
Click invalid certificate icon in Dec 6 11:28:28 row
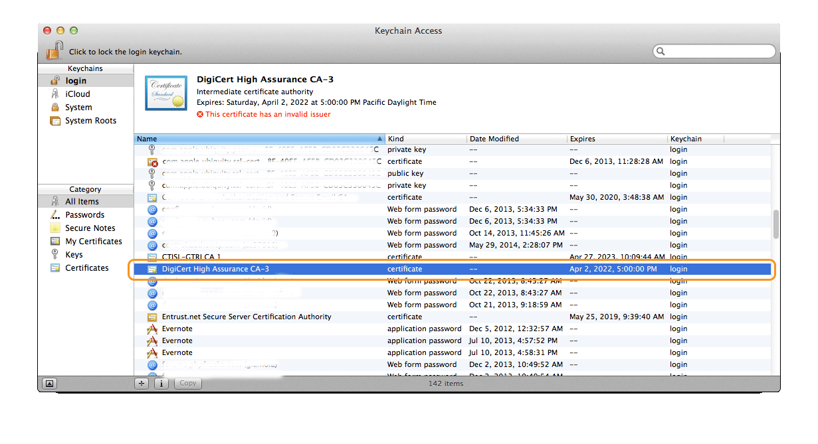[152, 161]
